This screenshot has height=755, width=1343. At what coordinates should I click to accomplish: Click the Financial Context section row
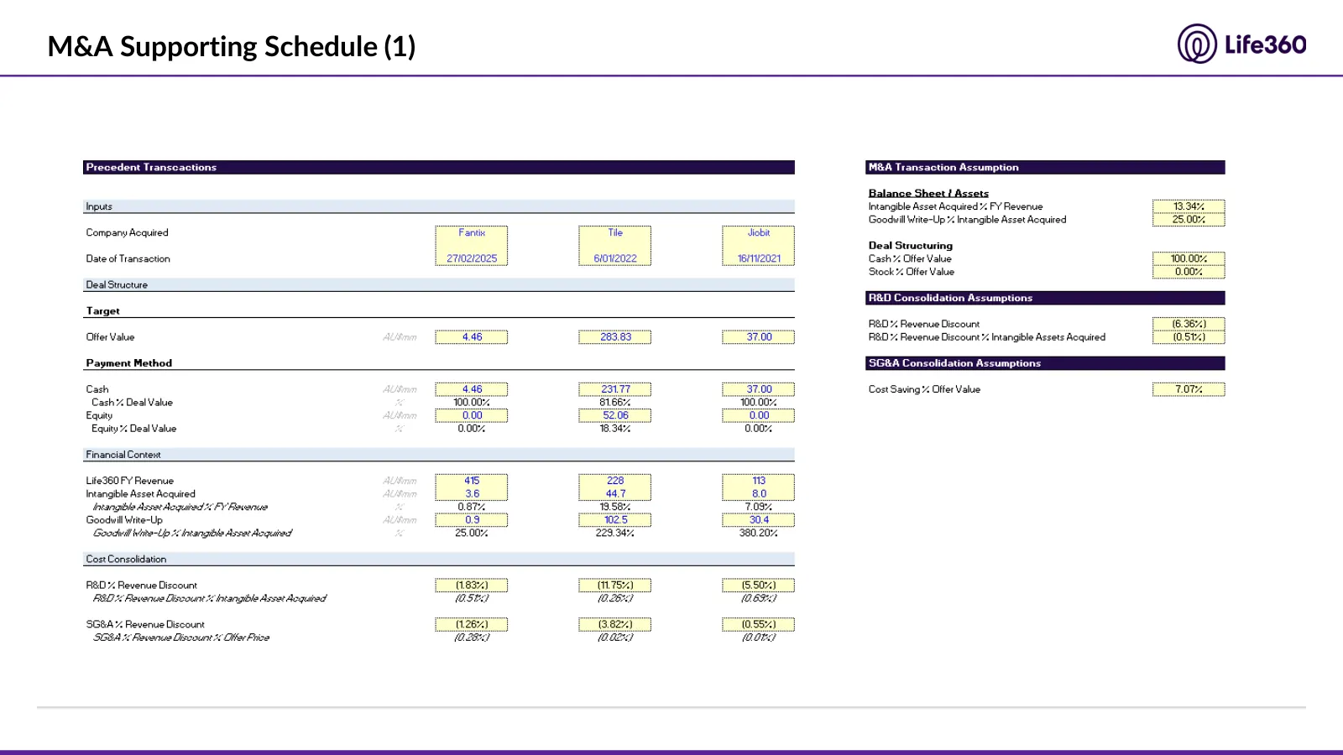[x=439, y=455]
